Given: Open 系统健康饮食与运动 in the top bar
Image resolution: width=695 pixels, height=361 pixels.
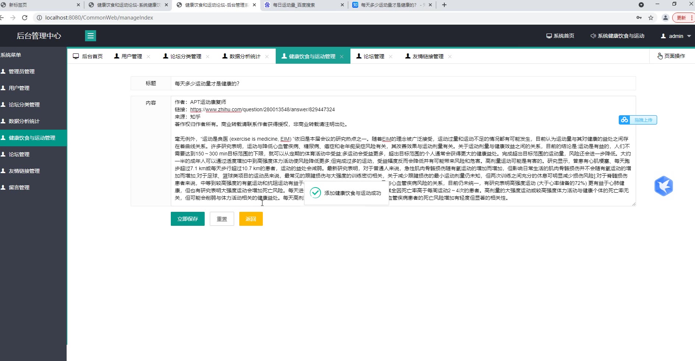Looking at the screenshot, I should (617, 36).
